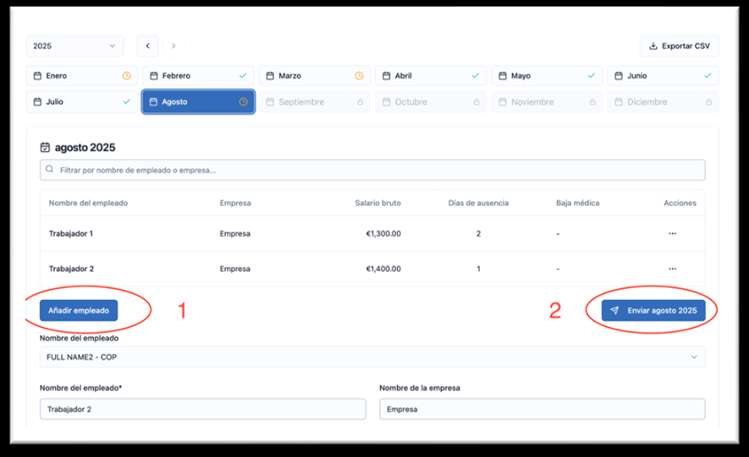Select the Marzo month tab
The height and width of the screenshot is (457, 749).
tap(314, 76)
